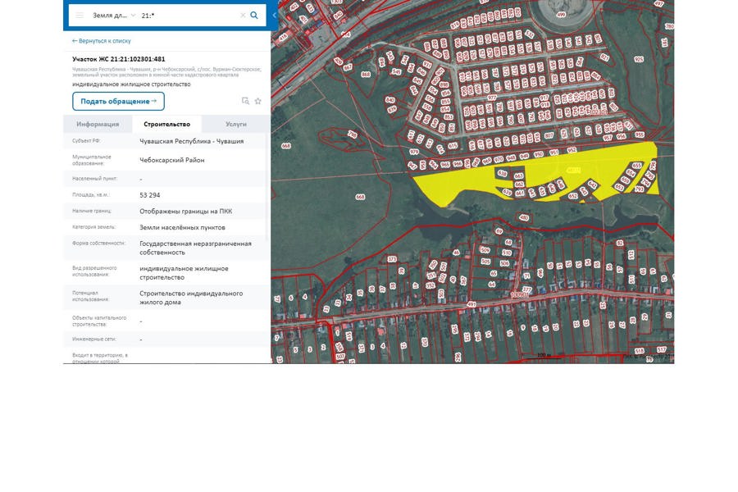Go back via 'Вернуться к списку' link
Viewport: 738px width, 492px height.
coord(101,41)
